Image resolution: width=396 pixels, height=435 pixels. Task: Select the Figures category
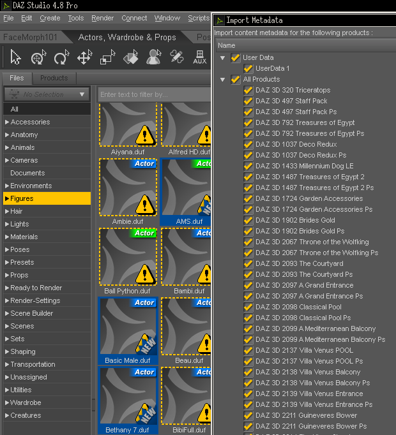47,198
